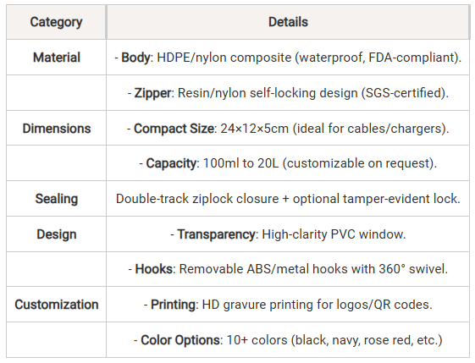
Task: Select the Sealing category cell
Action: tap(57, 199)
